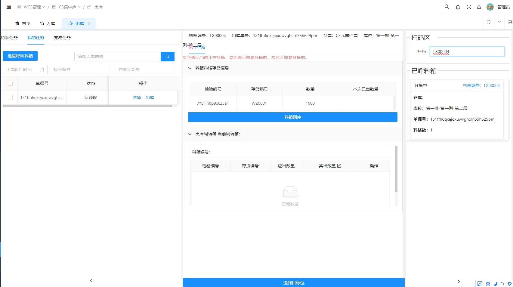Open 详情 for the task row

pyautogui.click(x=137, y=97)
